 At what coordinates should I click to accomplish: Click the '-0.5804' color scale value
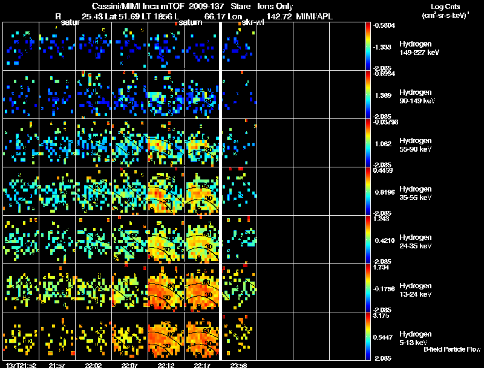(x=384, y=25)
